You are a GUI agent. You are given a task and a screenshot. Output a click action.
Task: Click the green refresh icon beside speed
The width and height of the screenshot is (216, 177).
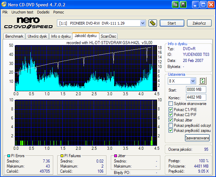pos(203,81)
